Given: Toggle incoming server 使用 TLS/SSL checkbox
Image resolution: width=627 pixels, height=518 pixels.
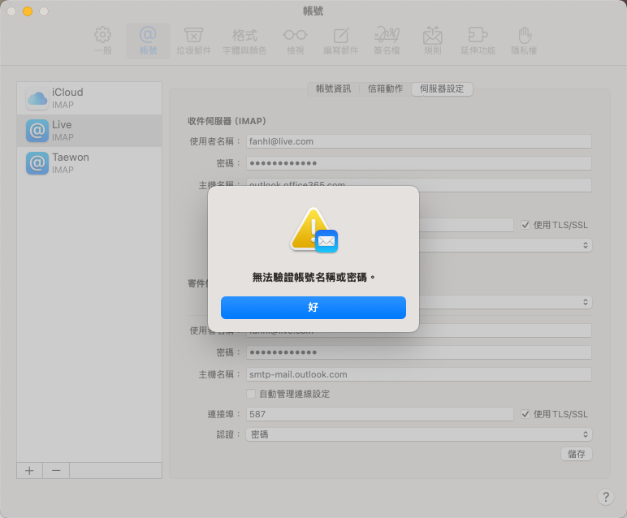Looking at the screenshot, I should 525,225.
